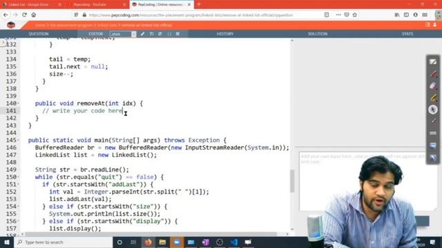Click the breadcrumb path in orange bar
The width and height of the screenshot is (442, 248).
pyautogui.click(x=104, y=25)
